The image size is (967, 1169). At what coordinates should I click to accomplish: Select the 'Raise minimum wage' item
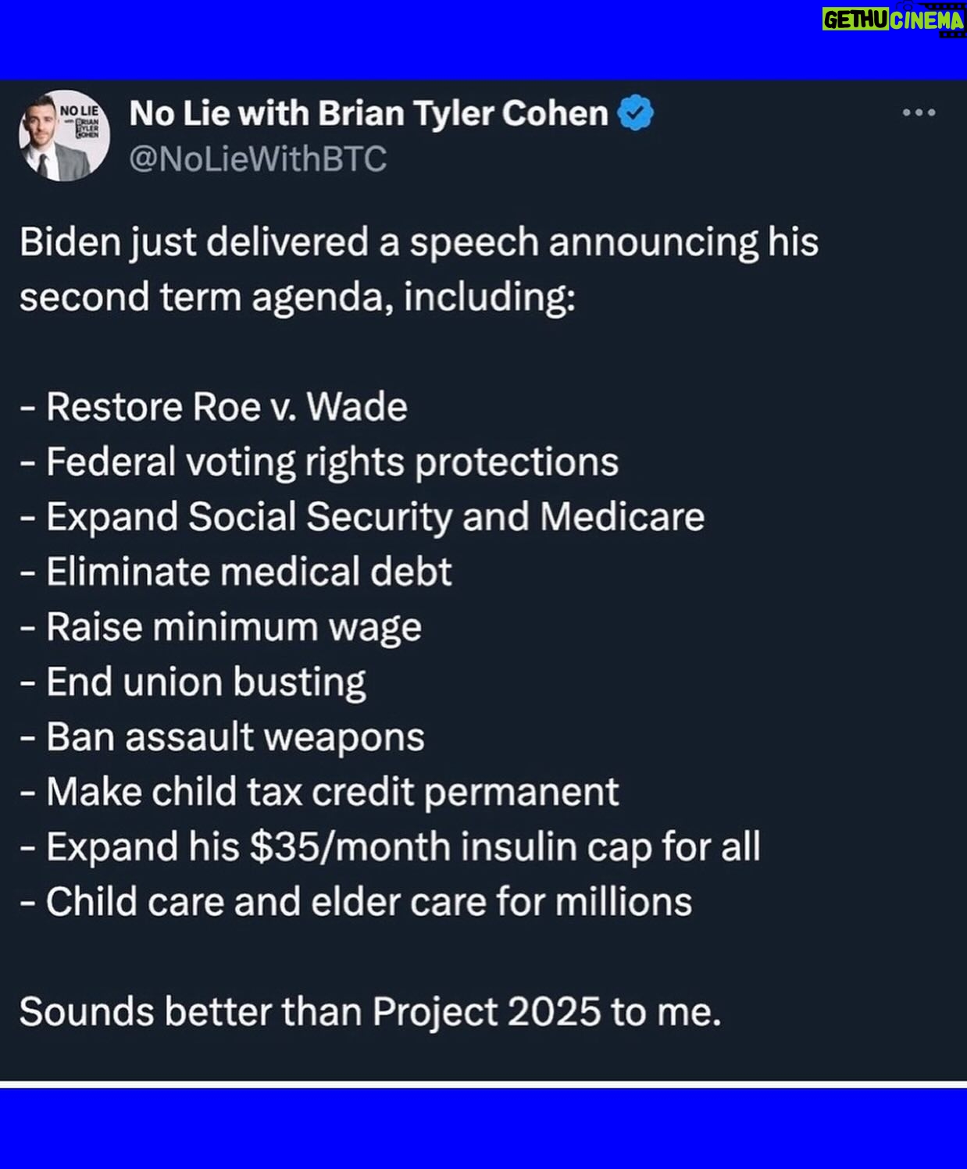tap(221, 627)
